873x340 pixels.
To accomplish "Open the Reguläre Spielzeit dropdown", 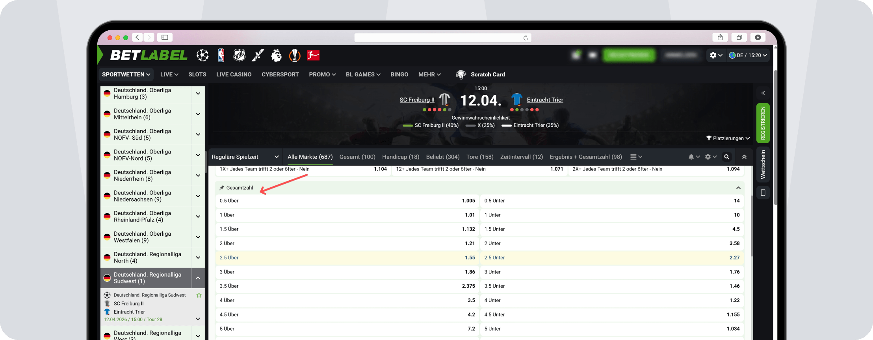I will click(x=245, y=157).
